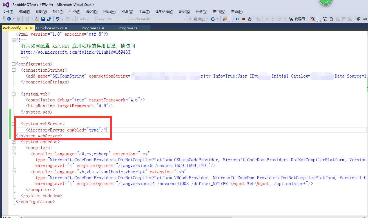
Task: Click the breakpoint settings icon with red dot
Action: (312, 19)
